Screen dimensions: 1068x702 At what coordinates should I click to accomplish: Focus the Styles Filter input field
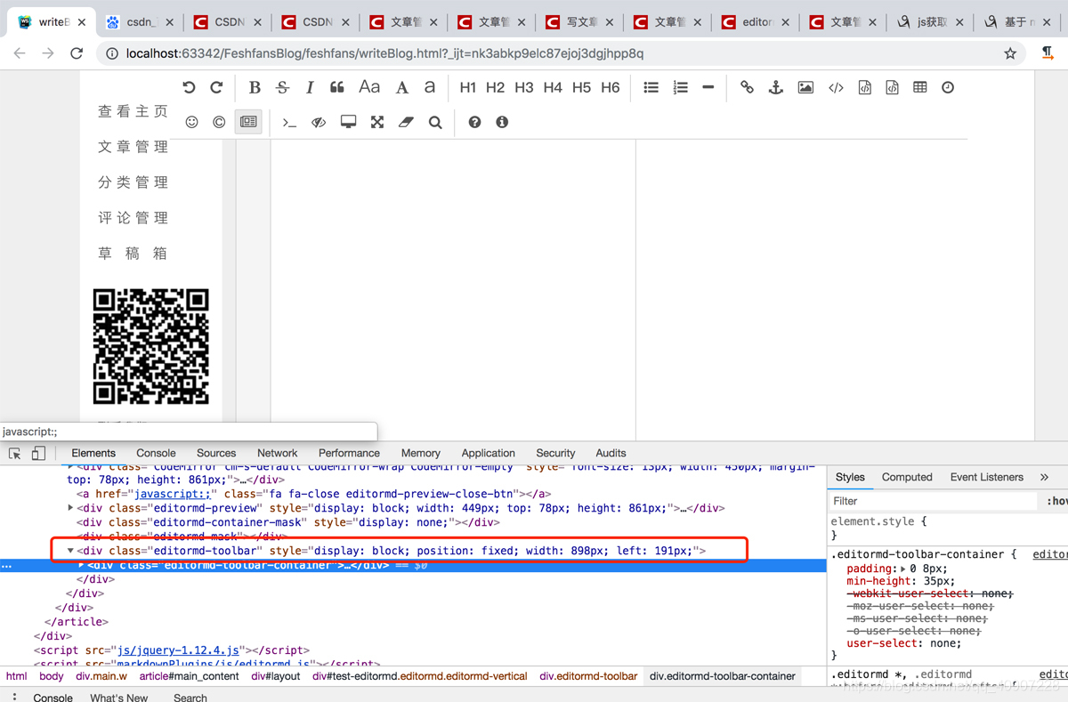pyautogui.click(x=933, y=501)
